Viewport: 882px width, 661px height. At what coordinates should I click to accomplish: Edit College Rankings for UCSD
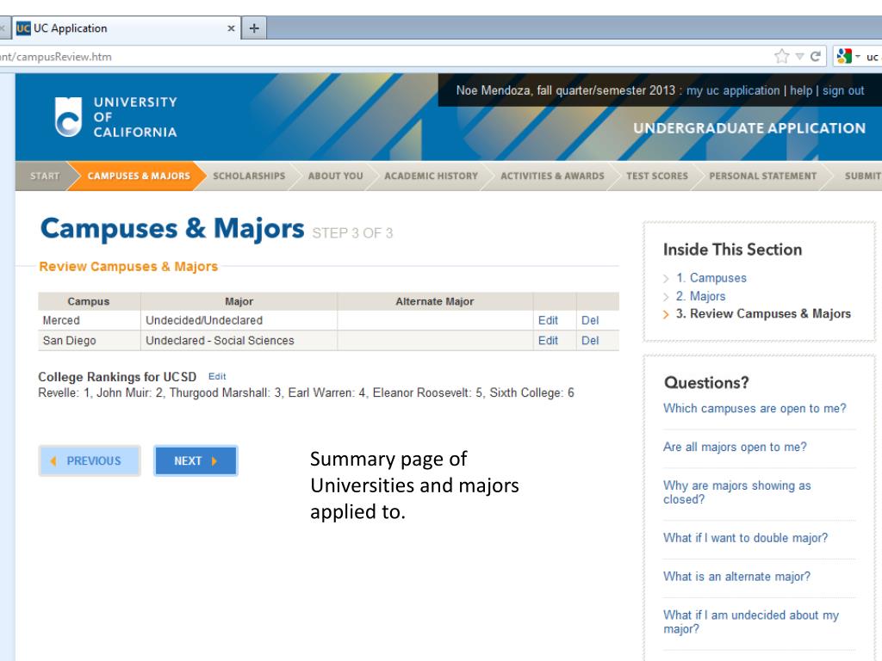(217, 377)
